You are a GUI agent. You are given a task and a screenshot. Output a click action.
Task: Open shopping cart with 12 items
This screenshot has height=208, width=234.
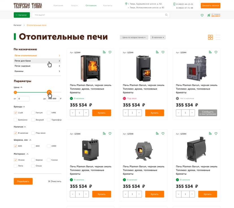pyautogui.click(x=214, y=15)
